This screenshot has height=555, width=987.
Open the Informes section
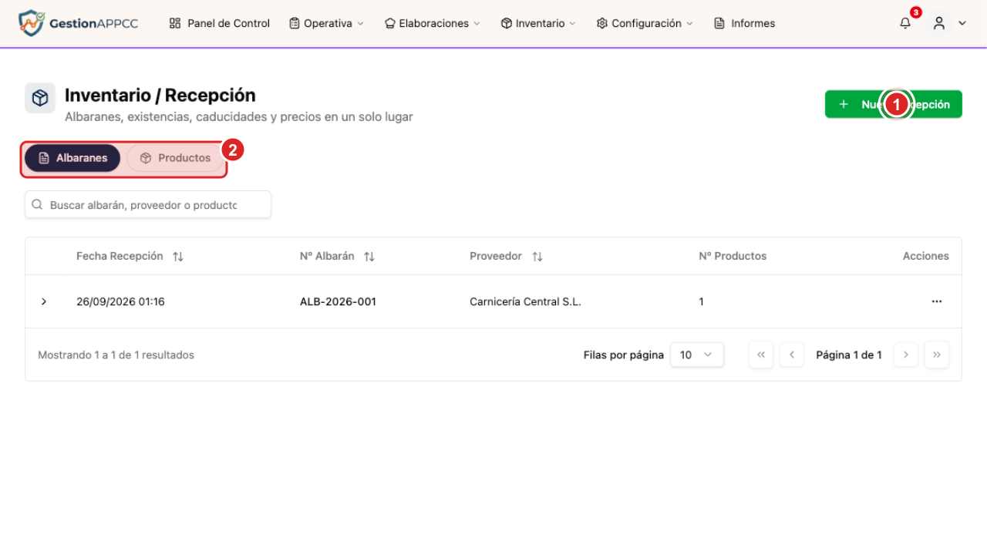(x=745, y=23)
